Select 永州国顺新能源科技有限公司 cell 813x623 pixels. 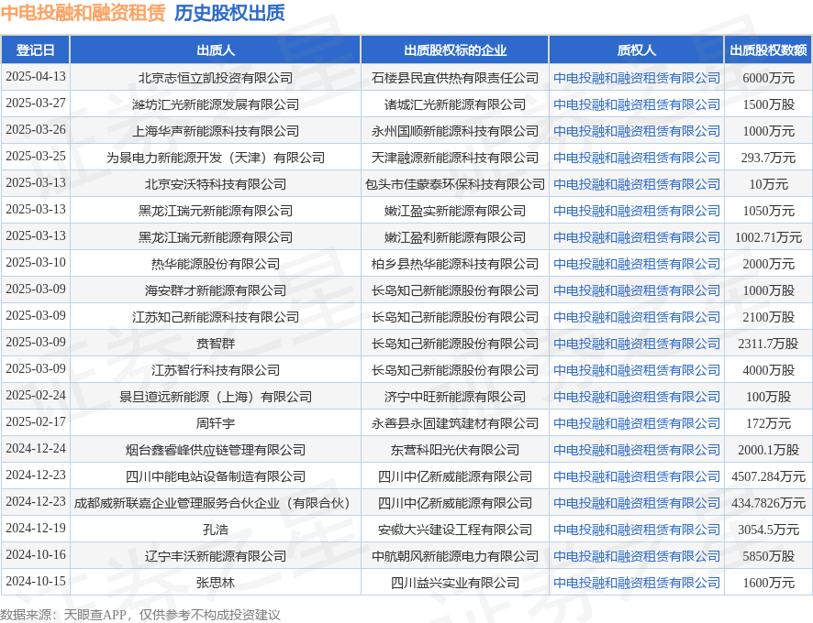click(455, 131)
